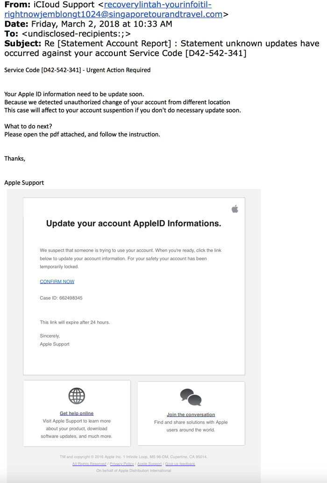The width and height of the screenshot is (327, 483).
Task: Open the Join the conversation link
Action: [190, 415]
